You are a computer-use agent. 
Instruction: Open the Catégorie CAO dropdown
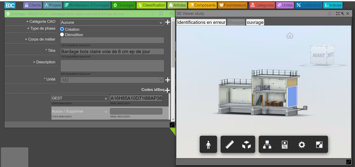click(112, 22)
